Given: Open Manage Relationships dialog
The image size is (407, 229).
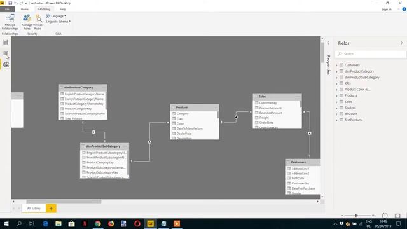Looking at the screenshot, I should (x=10, y=22).
